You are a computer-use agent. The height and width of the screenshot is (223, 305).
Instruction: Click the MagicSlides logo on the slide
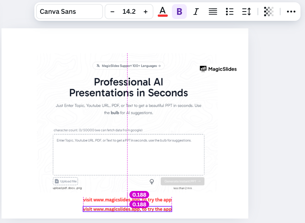(218, 69)
